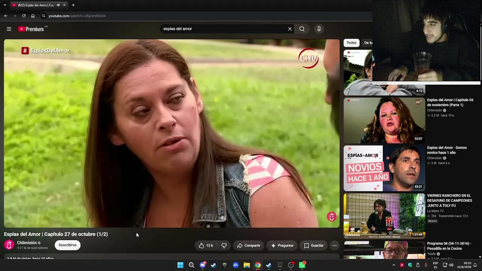The image size is (482, 271).
Task: Open 'Novios hace 1 año' video thumbnail
Action: tap(384, 168)
